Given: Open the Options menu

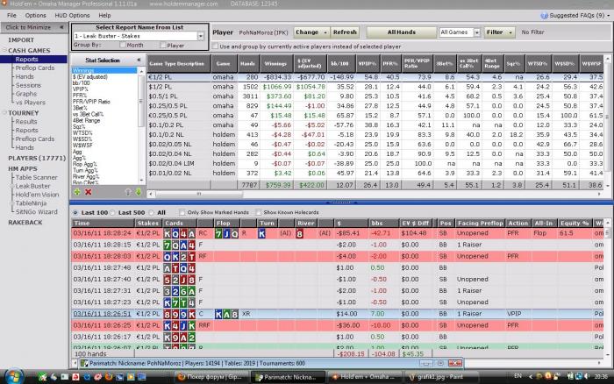Looking at the screenshot, I should 36,15.
